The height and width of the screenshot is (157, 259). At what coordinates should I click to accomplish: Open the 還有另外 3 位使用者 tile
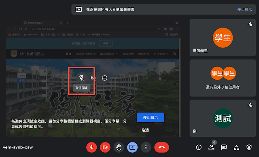[x=223, y=78]
